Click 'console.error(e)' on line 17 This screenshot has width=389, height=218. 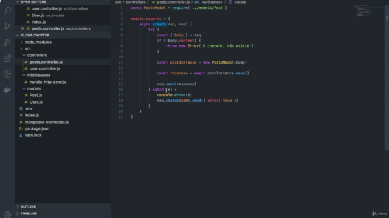coord(174,95)
